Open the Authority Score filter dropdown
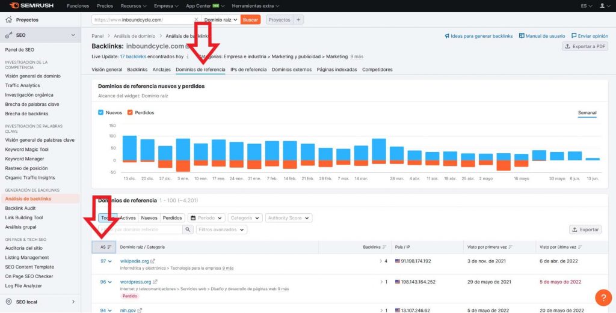616x313 pixels. point(289,218)
